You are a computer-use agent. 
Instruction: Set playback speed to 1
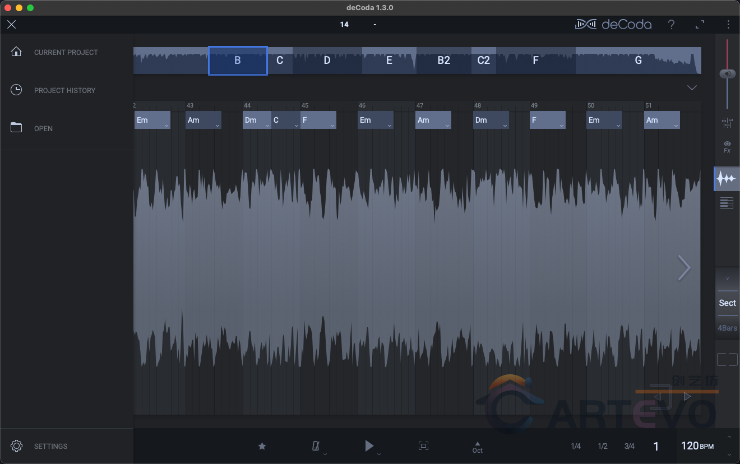pos(656,447)
